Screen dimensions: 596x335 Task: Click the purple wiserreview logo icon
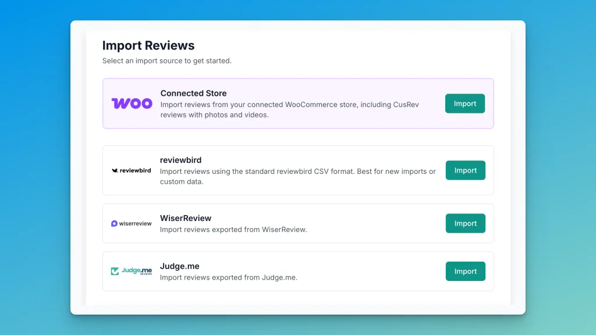114,223
